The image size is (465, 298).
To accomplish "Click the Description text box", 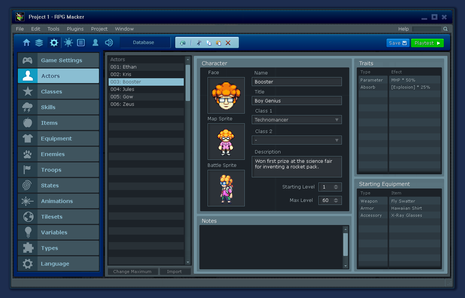I will click(x=297, y=167).
